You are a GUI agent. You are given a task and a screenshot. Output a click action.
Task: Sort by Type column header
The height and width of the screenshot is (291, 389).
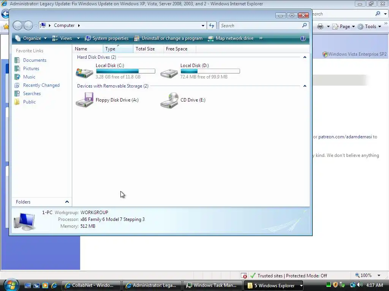point(118,49)
